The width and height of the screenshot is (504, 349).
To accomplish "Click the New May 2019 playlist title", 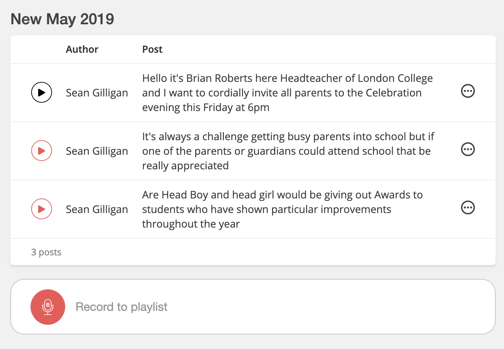I will click(x=62, y=19).
